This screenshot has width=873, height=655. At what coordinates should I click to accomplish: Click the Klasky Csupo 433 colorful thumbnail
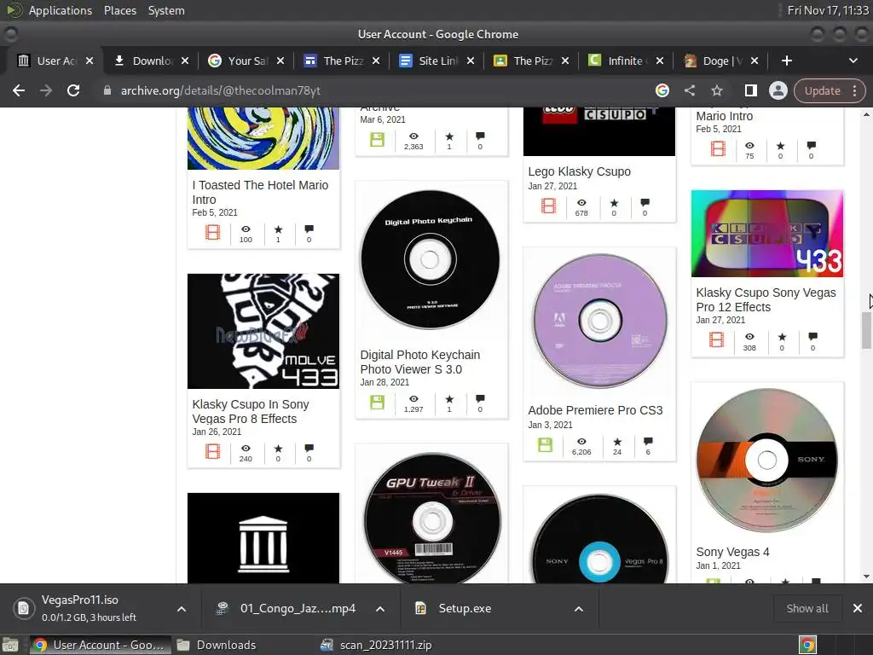tap(766, 234)
